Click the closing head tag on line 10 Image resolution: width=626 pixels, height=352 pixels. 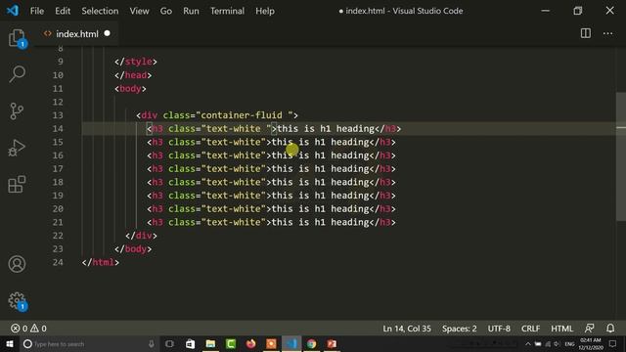(x=133, y=75)
